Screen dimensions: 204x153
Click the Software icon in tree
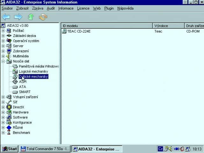[9, 117]
